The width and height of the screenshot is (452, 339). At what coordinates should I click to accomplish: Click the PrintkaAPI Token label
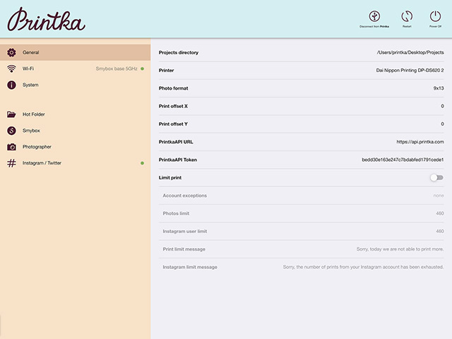pyautogui.click(x=178, y=160)
